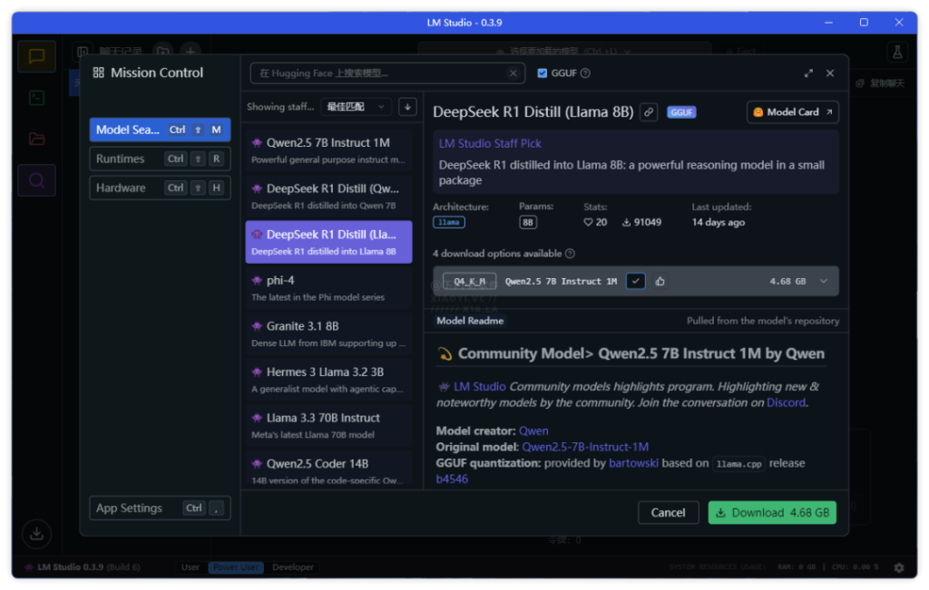Open LM Studio settings via the gear icon
This screenshot has width=929, height=590.
[898, 566]
